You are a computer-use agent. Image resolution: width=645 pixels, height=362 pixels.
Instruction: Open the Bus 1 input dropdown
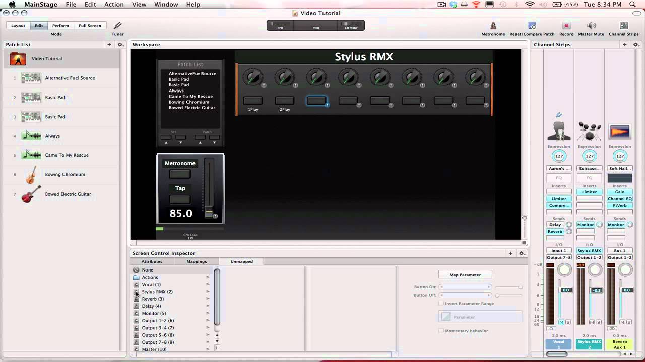coord(620,251)
